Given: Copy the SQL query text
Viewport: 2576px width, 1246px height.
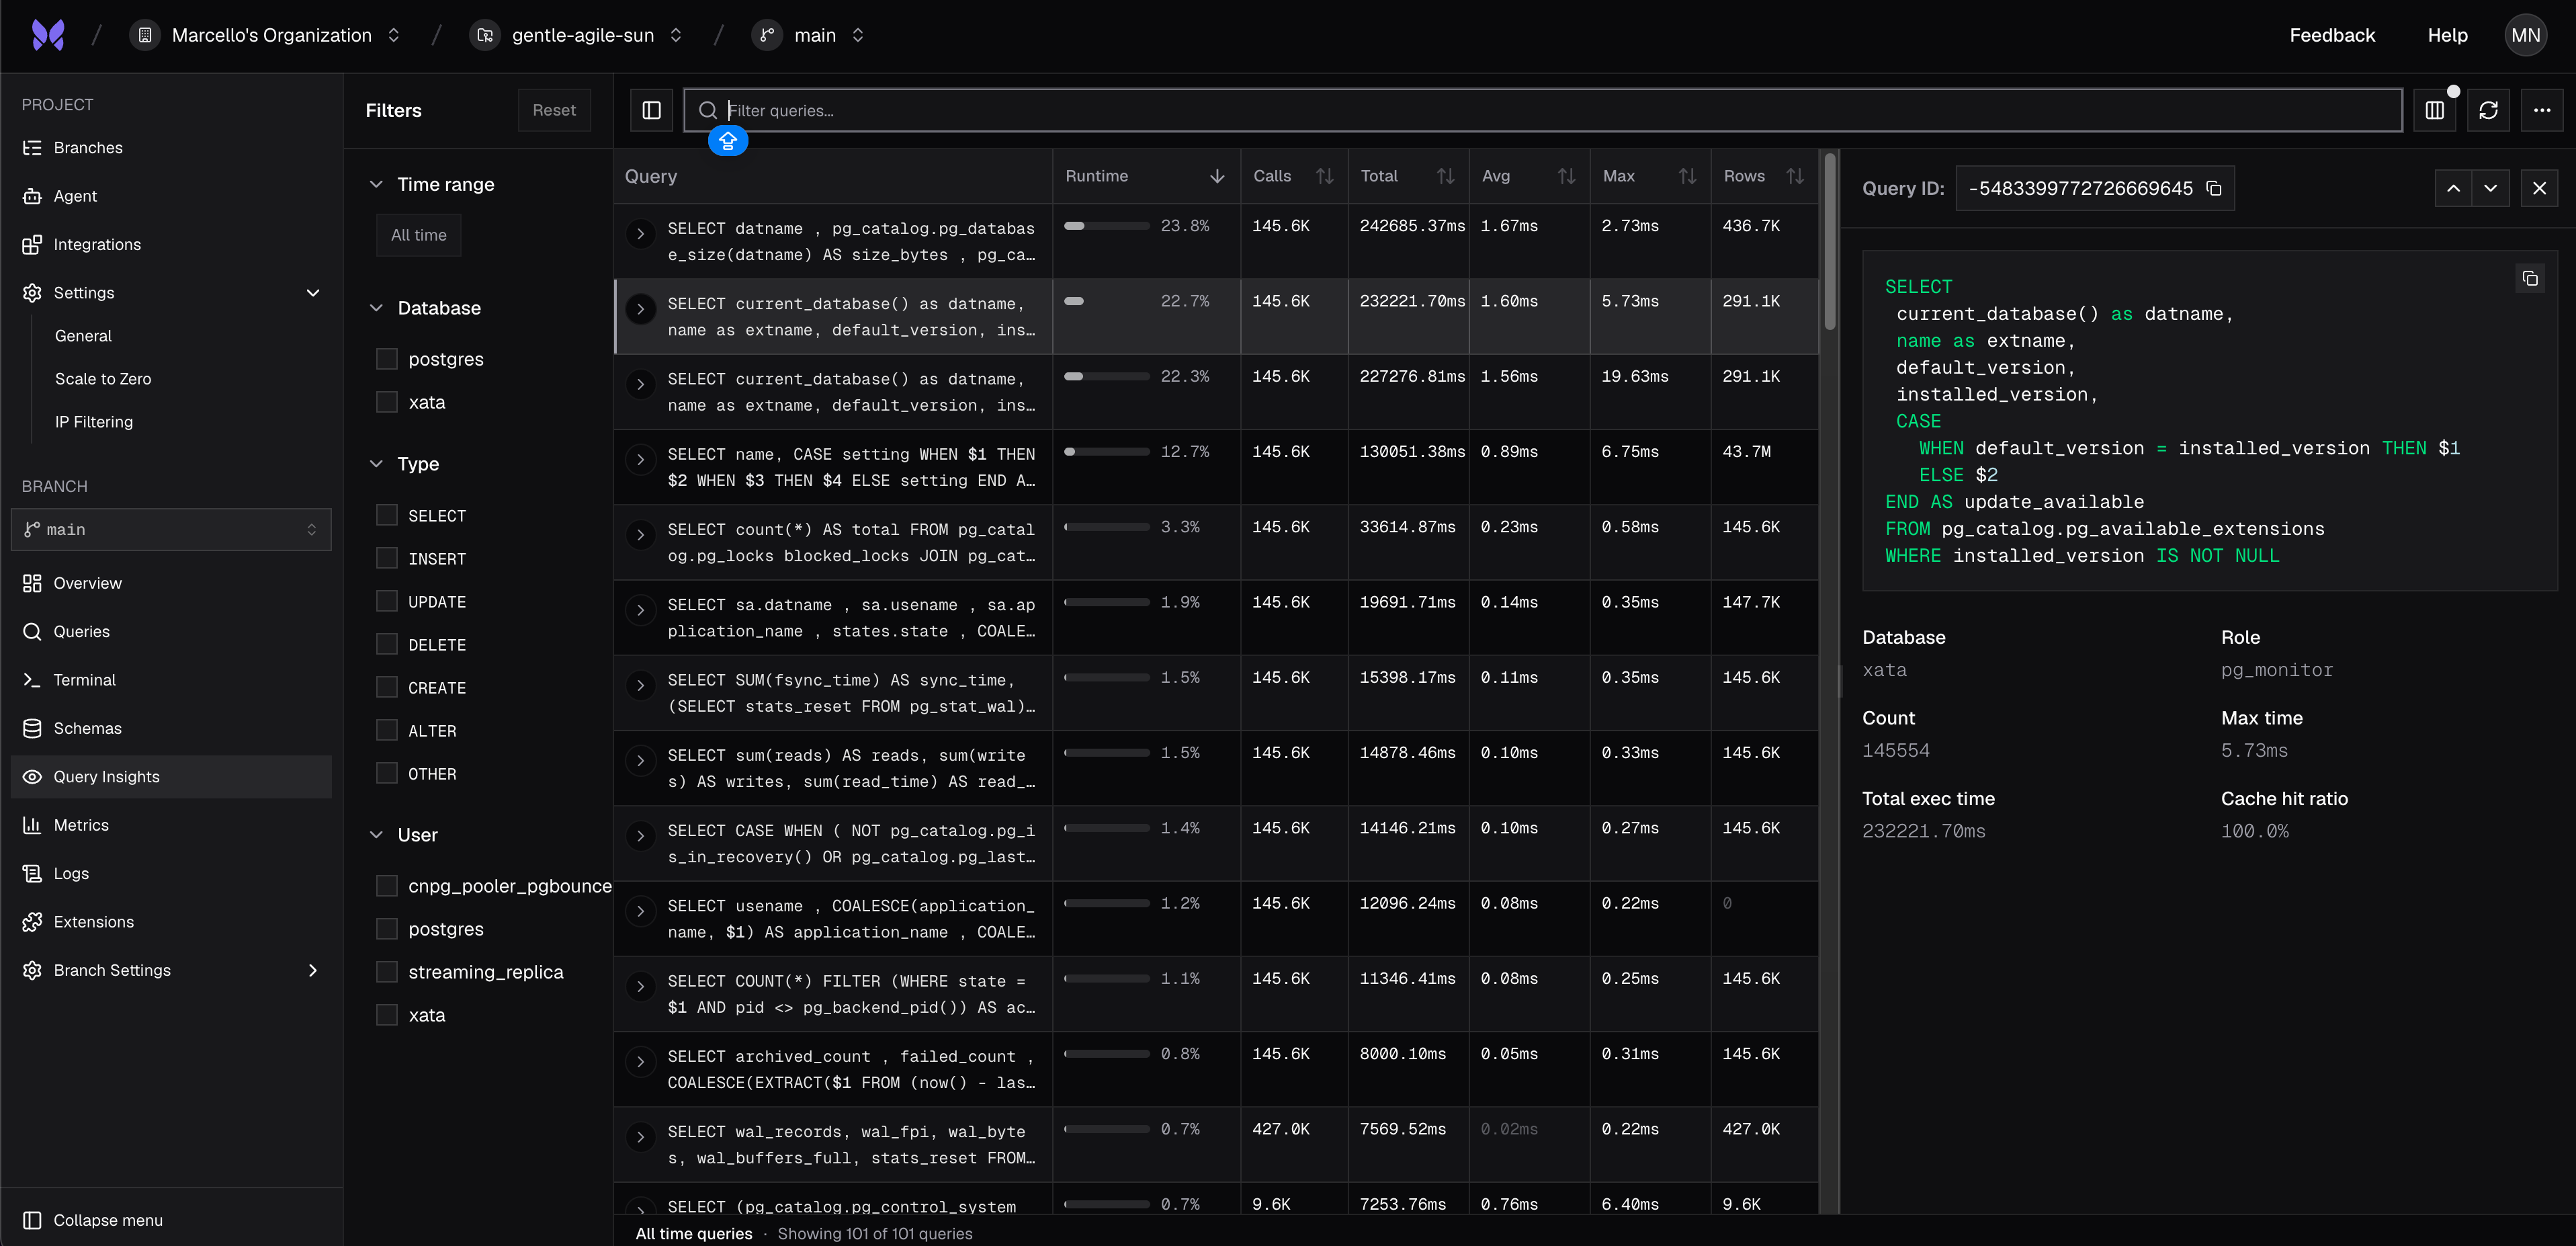Looking at the screenshot, I should 2530,278.
